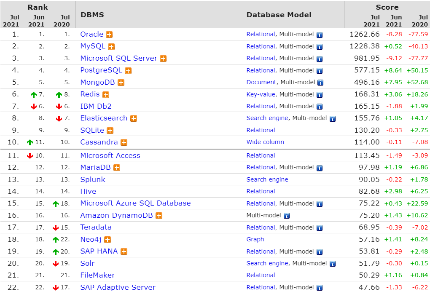
Task: Click the PostgreSQL yearly change +50.15
Action: (x=417, y=70)
